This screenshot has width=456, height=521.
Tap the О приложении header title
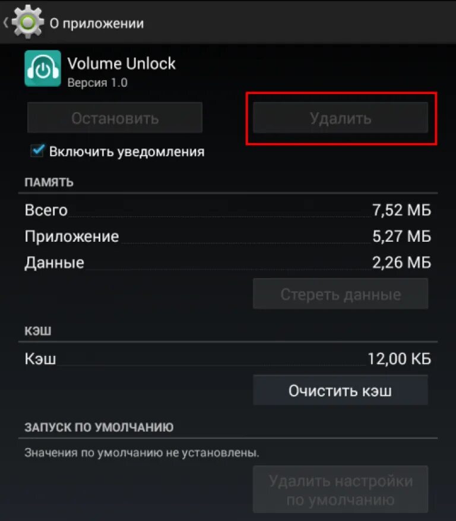pyautogui.click(x=97, y=23)
